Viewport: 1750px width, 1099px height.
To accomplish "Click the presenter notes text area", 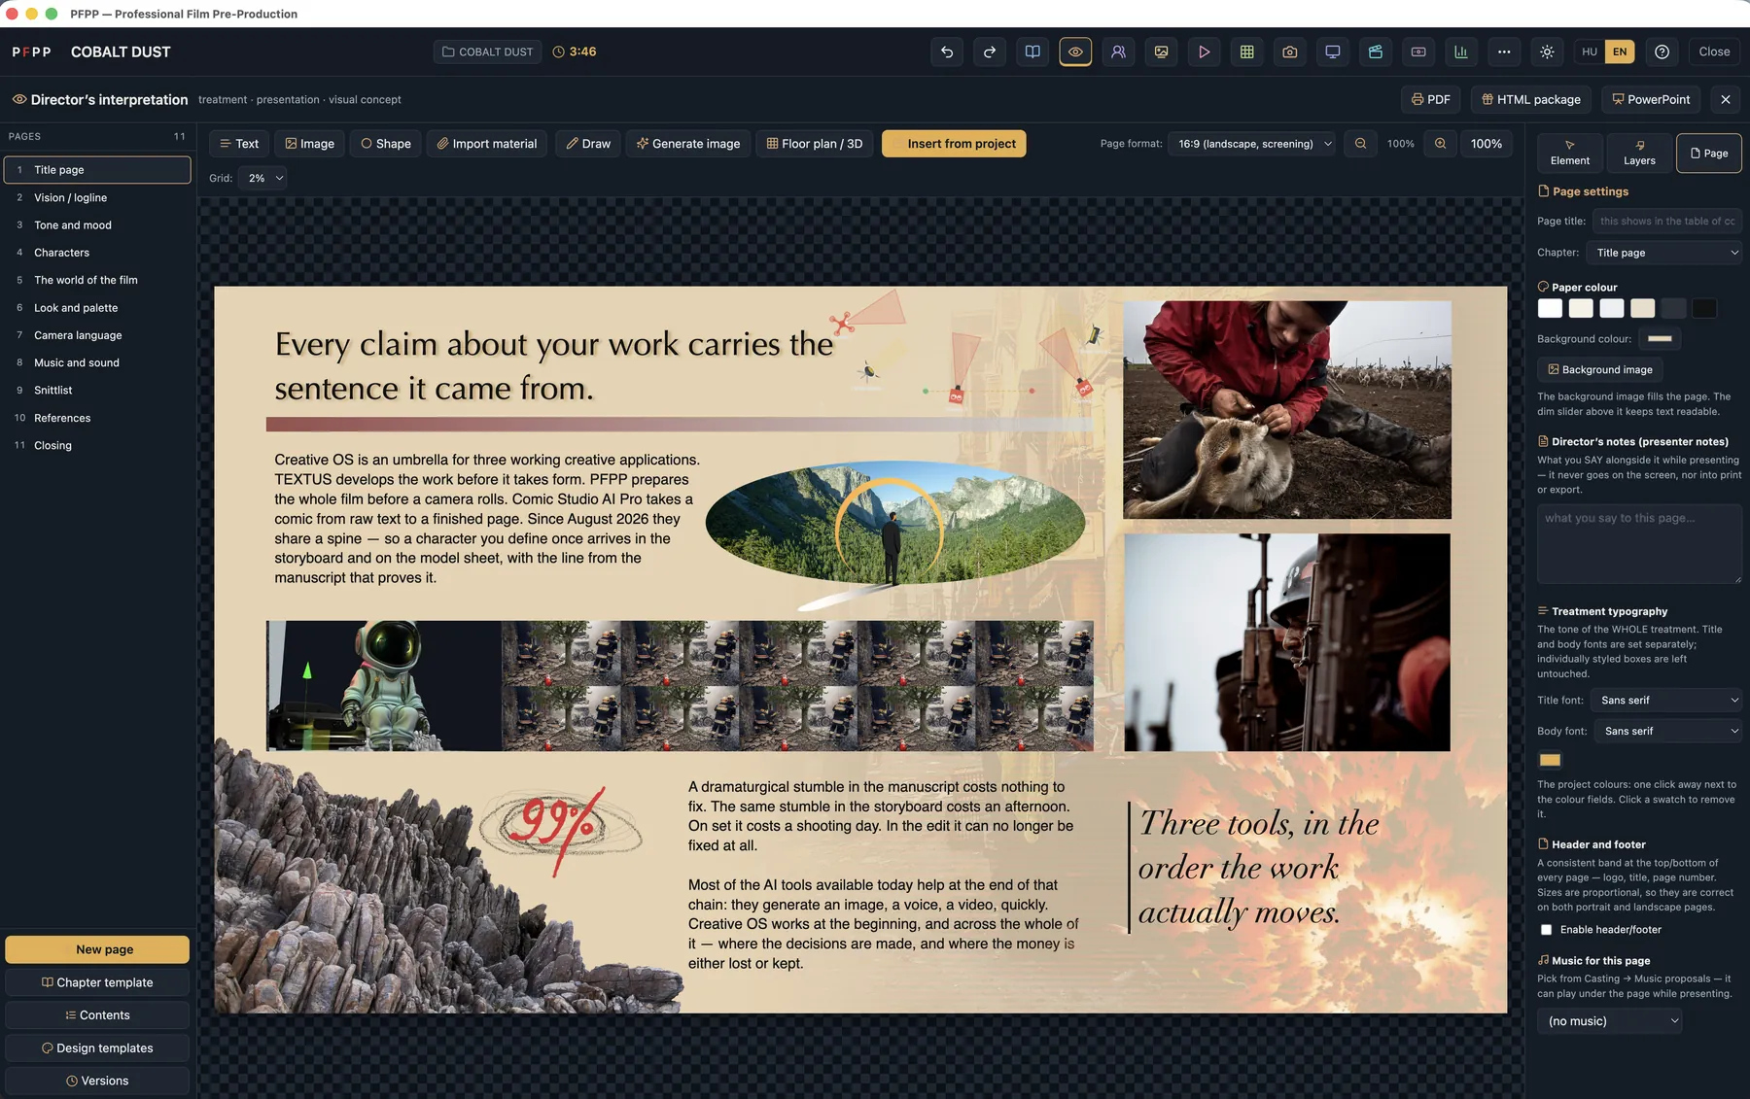I will pyautogui.click(x=1639, y=544).
